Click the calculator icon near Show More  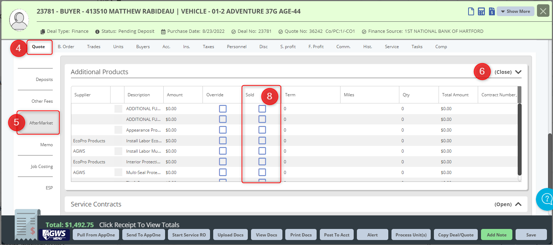(x=481, y=11)
